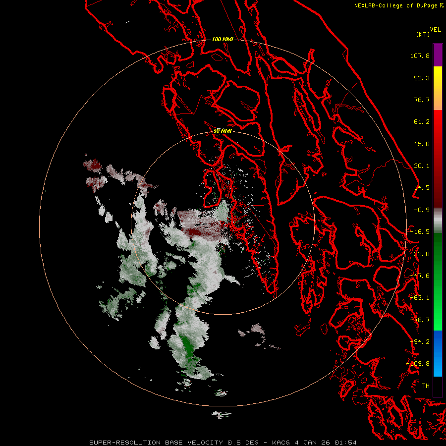Click the 100 NMI range ring label
446x446 pixels.
coord(223,39)
